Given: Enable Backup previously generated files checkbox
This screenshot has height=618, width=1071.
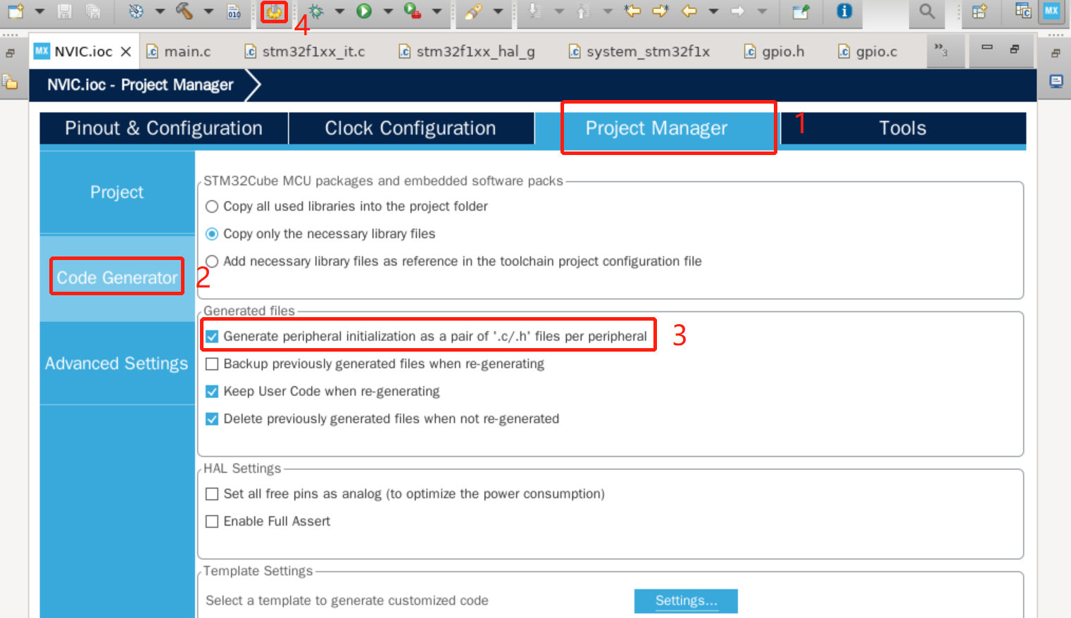Looking at the screenshot, I should 212,364.
